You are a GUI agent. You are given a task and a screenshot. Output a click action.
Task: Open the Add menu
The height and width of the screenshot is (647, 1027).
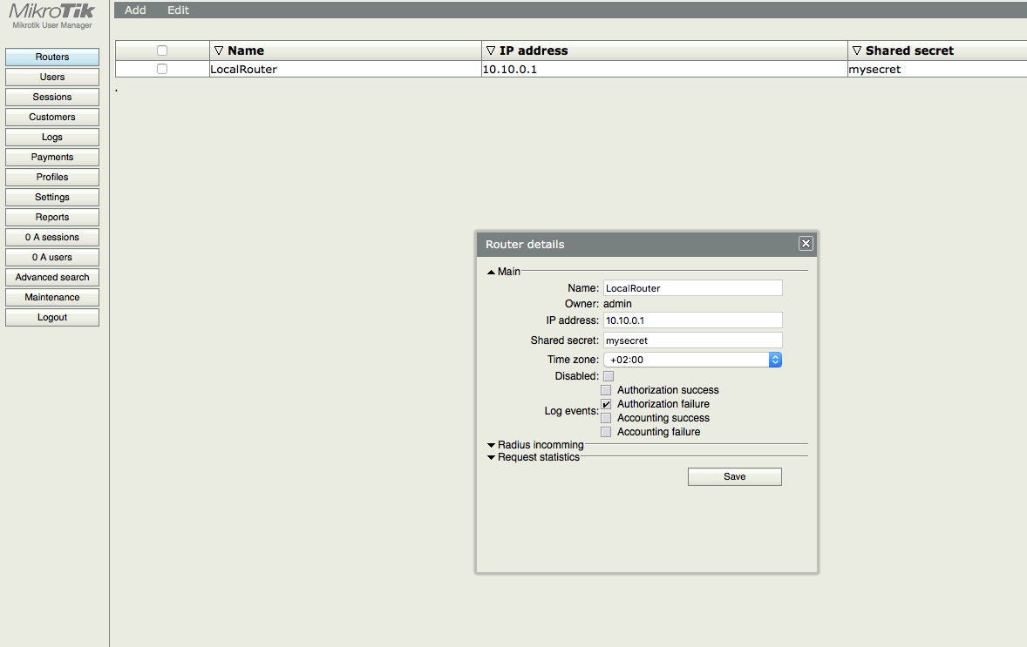click(134, 10)
